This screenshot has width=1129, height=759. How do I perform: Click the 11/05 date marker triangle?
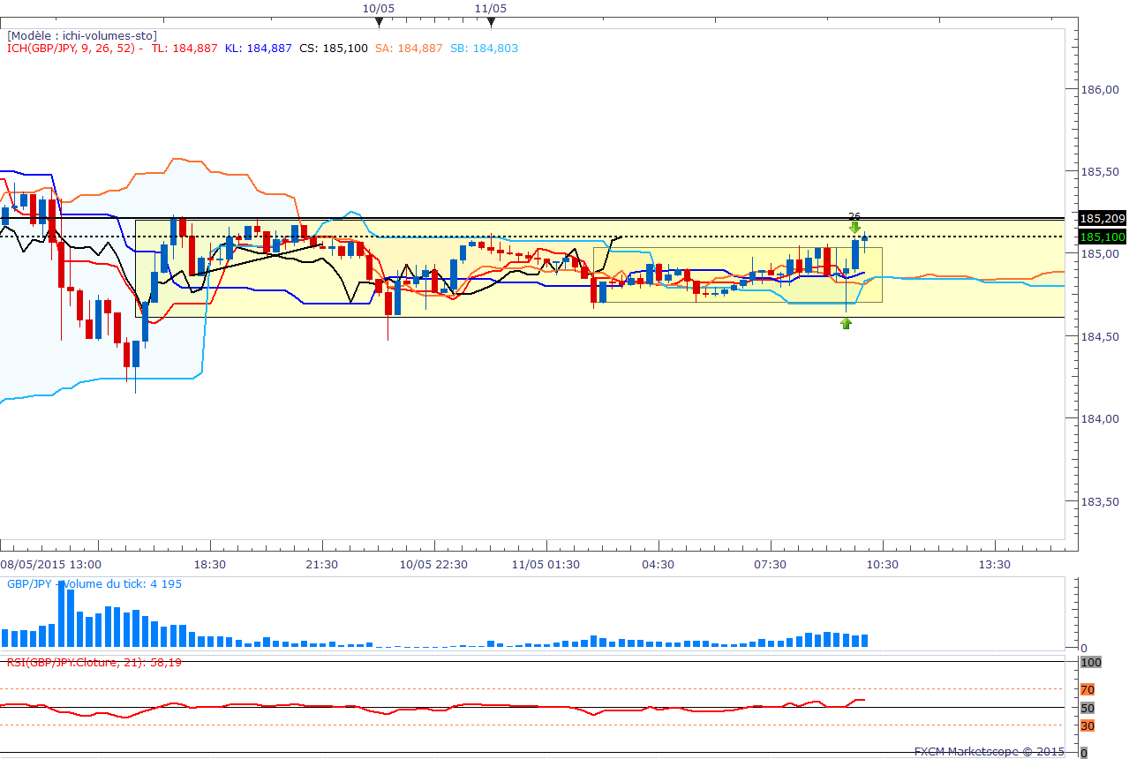(491, 22)
